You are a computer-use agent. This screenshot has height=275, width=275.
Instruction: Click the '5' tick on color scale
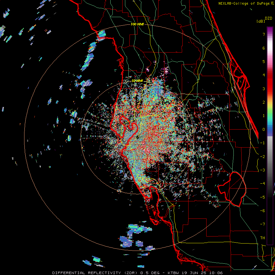click(264, 61)
